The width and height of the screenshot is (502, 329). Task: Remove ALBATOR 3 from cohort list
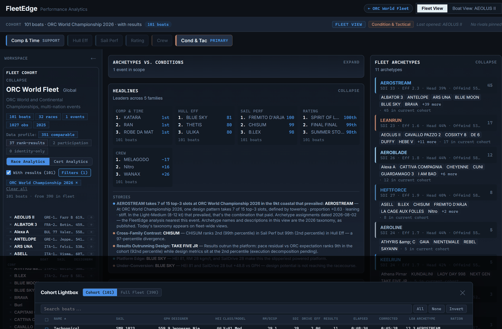10,225
